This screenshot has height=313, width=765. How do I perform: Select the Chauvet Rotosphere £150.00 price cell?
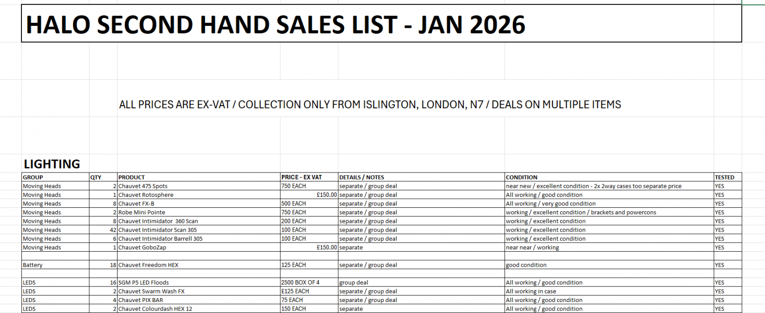pyautogui.click(x=309, y=195)
